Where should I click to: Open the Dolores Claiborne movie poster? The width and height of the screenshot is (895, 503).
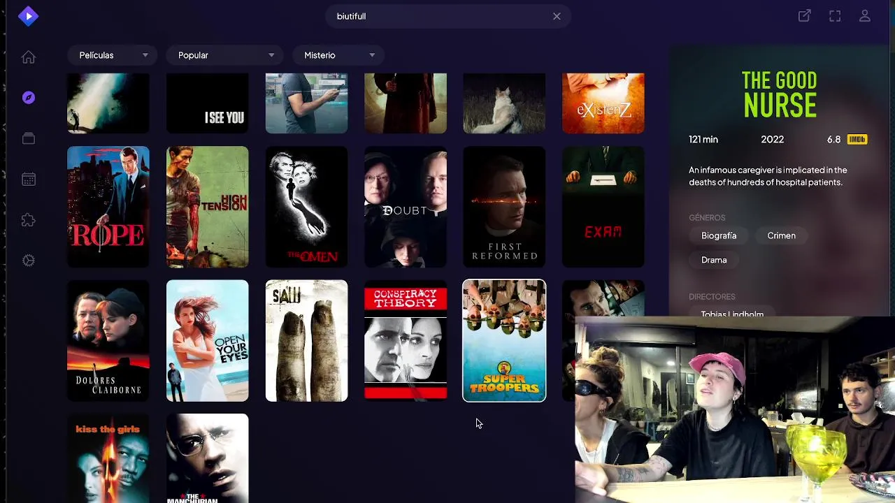coord(108,341)
